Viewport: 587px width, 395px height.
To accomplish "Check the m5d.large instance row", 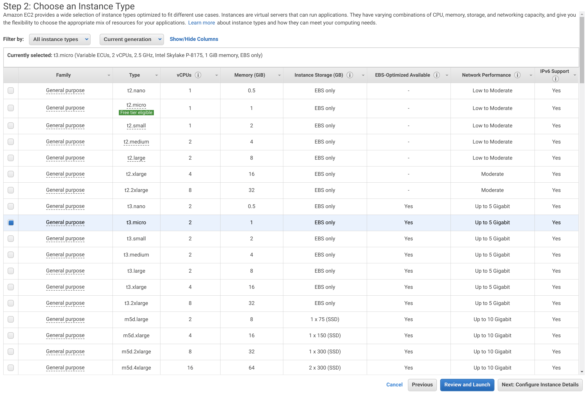I will [x=11, y=319].
